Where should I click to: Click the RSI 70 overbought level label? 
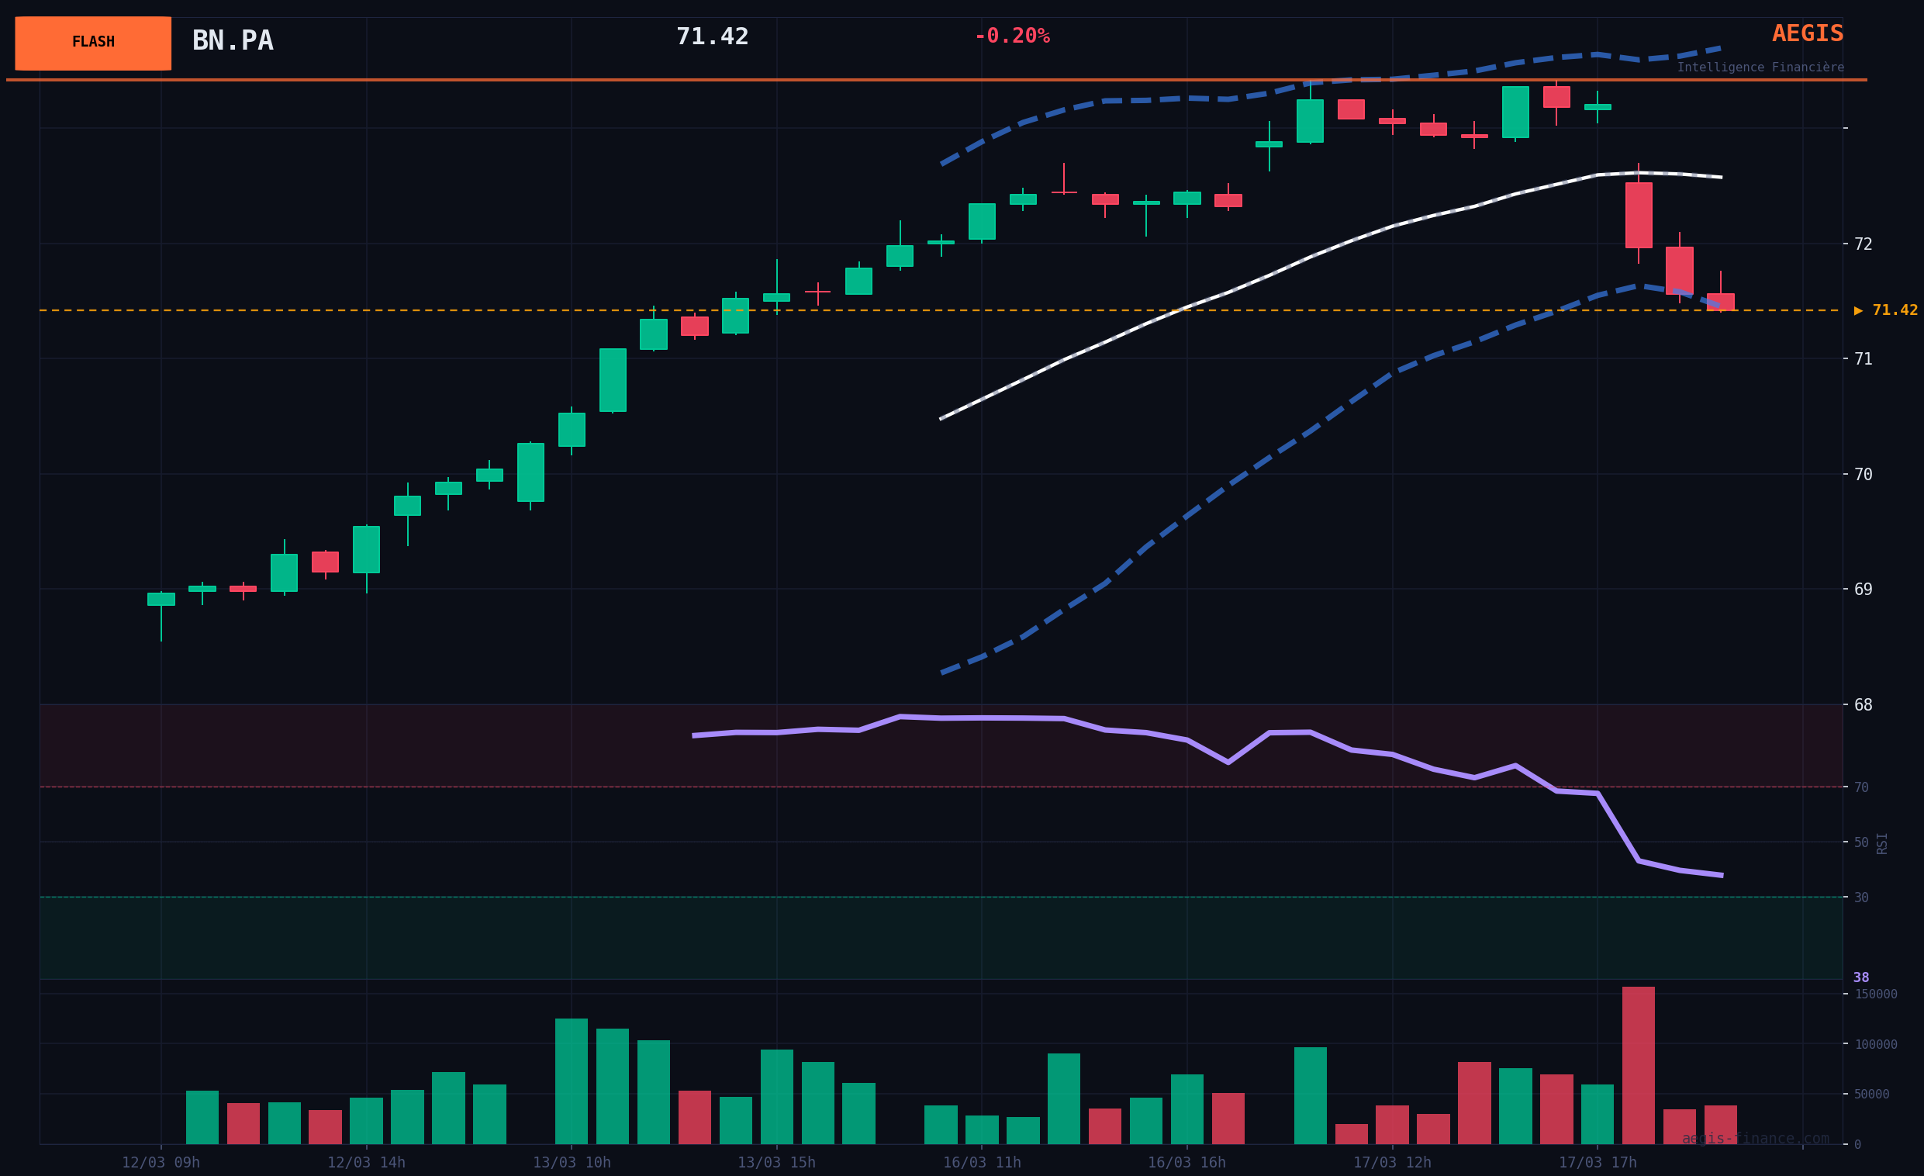(x=1860, y=787)
